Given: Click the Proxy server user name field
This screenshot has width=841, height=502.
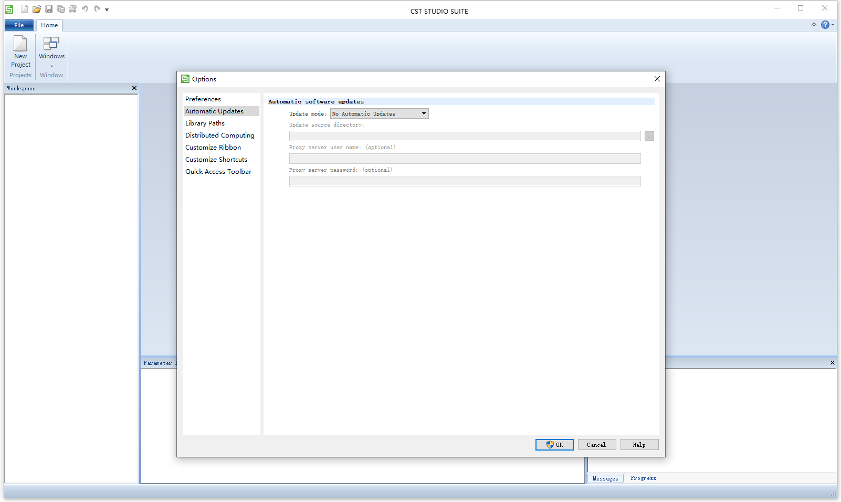Looking at the screenshot, I should [x=465, y=159].
